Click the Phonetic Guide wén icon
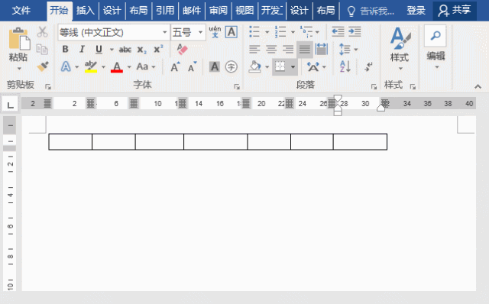This screenshot has height=304, width=489. [x=215, y=32]
